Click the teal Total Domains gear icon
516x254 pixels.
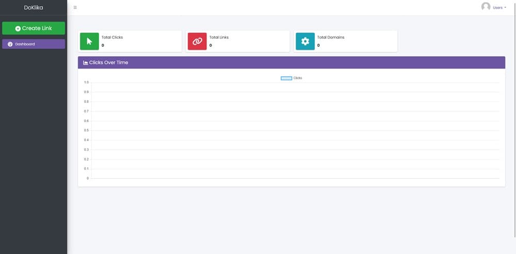[x=305, y=41]
